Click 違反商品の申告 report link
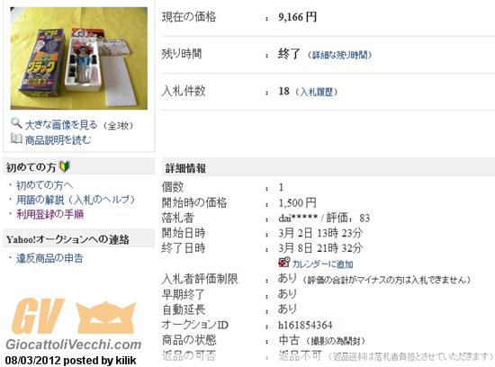The height and width of the screenshot is (367, 495). coord(49,258)
